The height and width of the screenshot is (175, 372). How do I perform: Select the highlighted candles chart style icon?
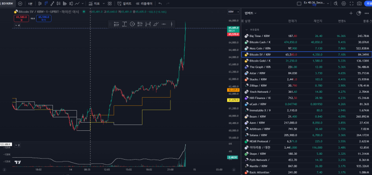(46, 3)
